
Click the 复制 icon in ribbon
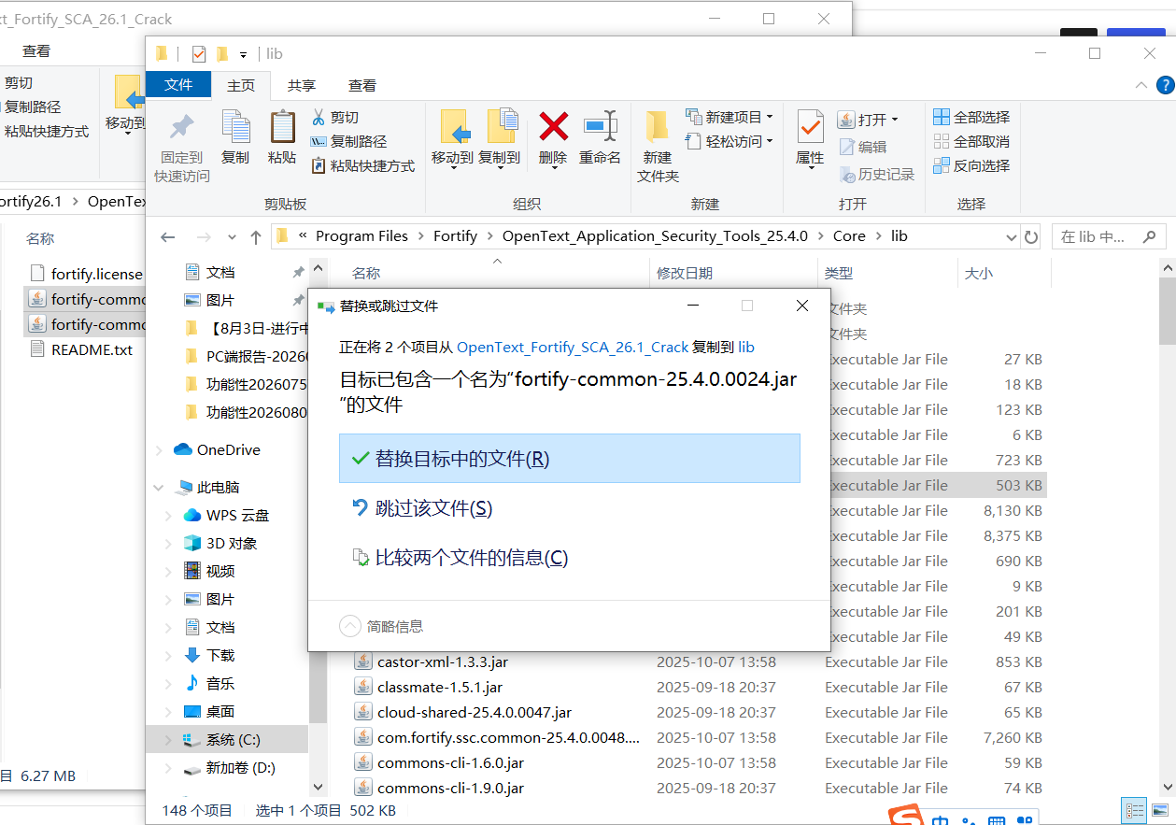coord(235,127)
